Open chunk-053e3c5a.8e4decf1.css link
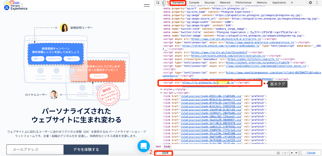The width and height of the screenshot is (322, 156). 210,99
